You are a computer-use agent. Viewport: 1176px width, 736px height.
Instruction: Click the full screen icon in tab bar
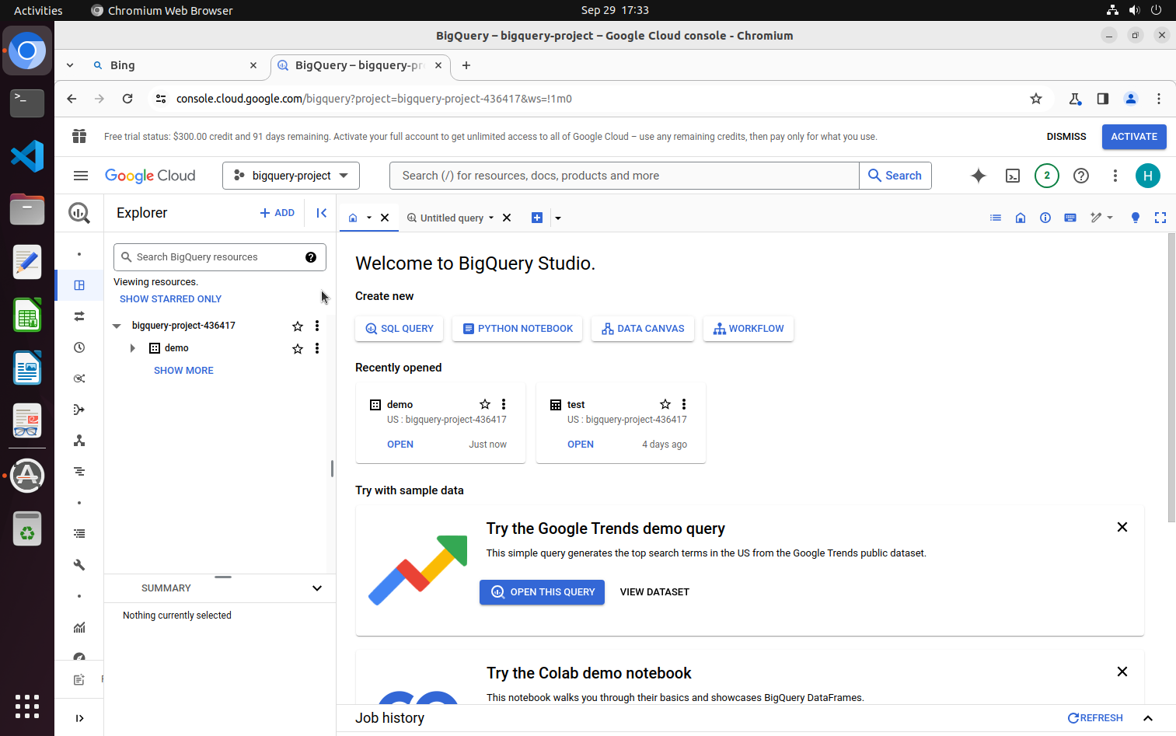(x=1160, y=218)
